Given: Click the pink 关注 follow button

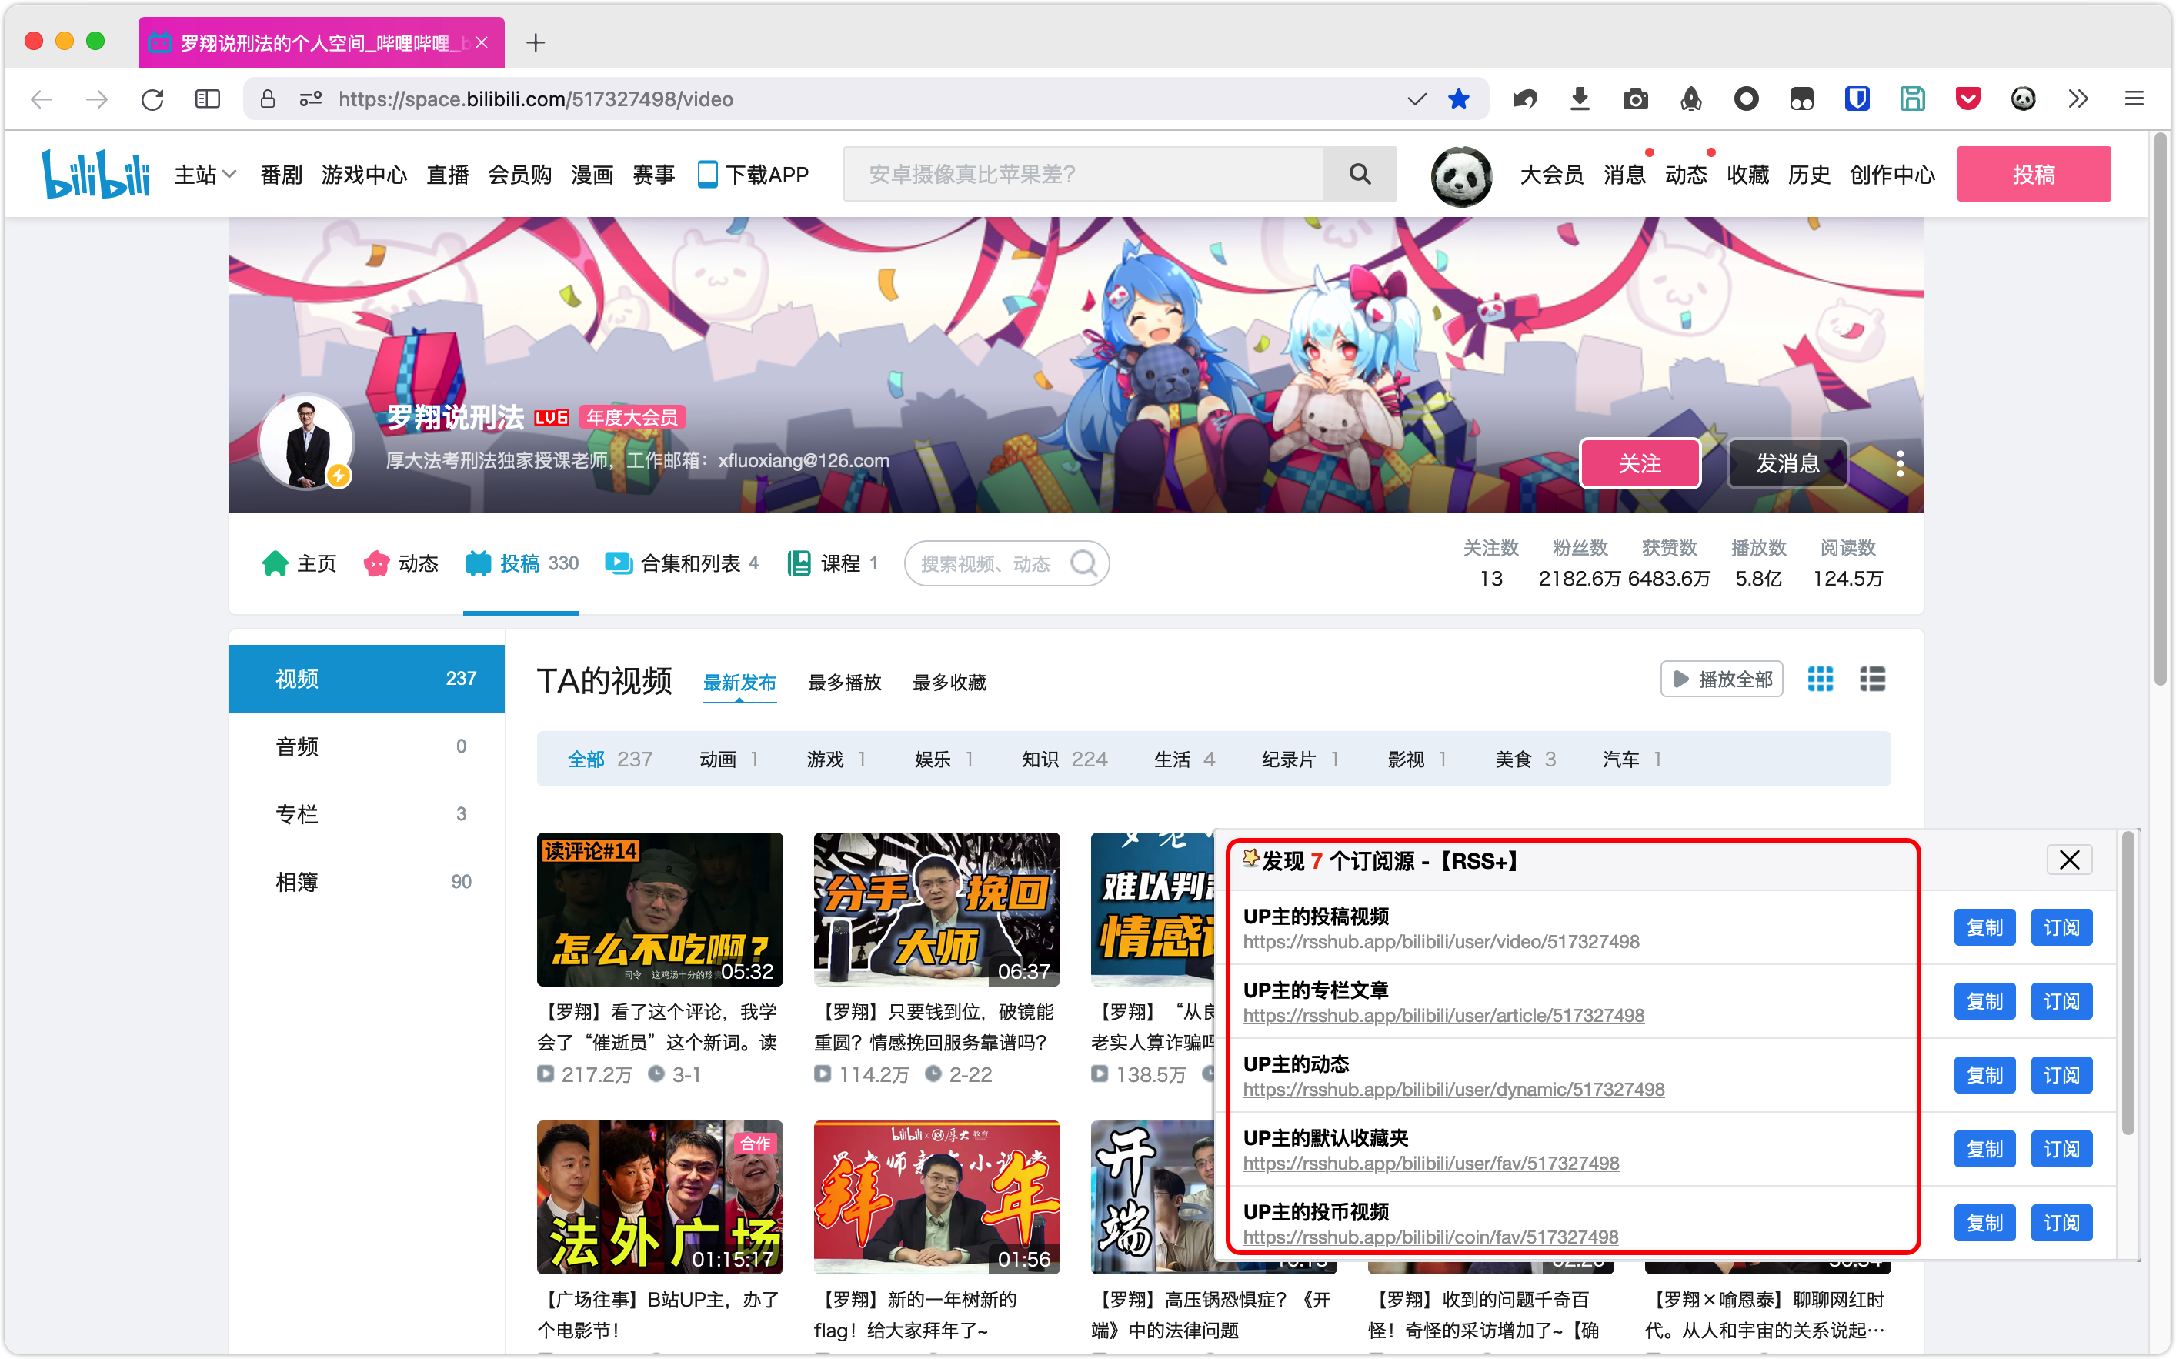Looking at the screenshot, I should 1639,463.
